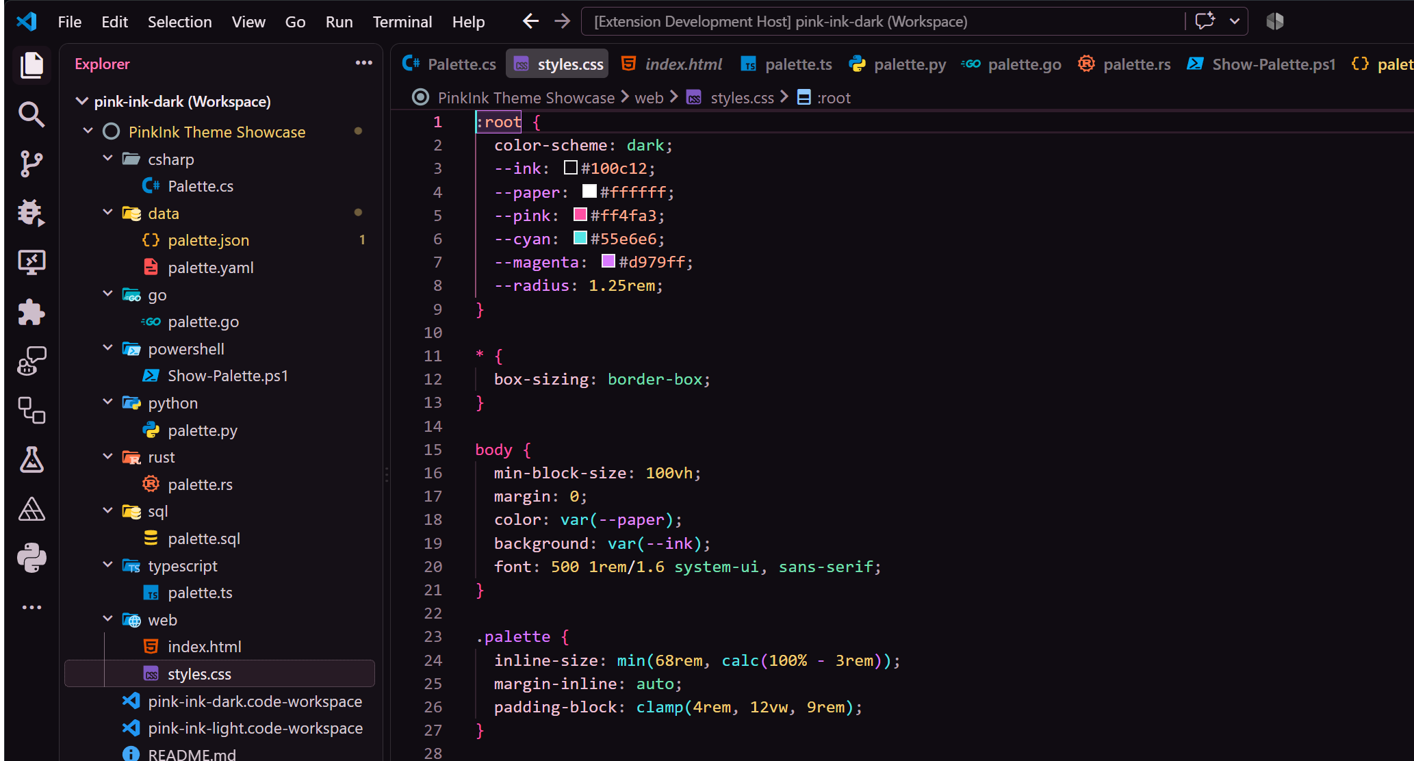Open the Terminal menu
1414x761 pixels.
pyautogui.click(x=402, y=22)
